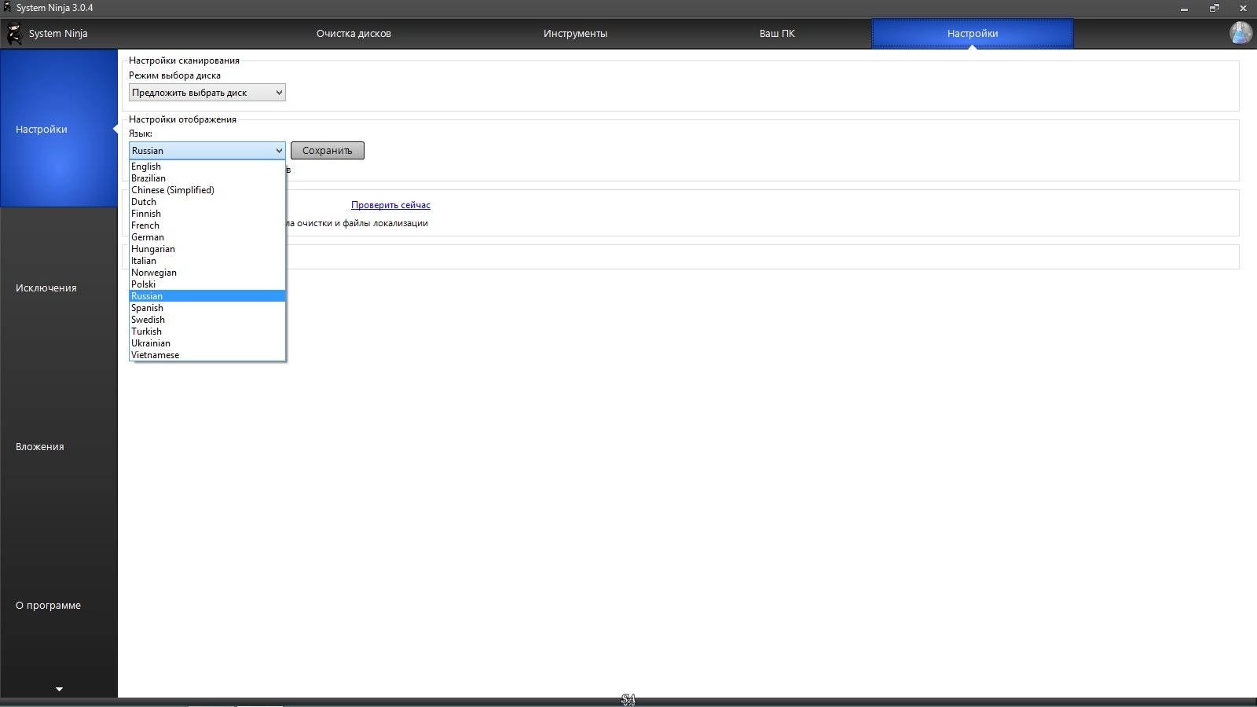Viewport: 1257px width, 707px height.
Task: Click the Проверить сейчас link
Action: (390, 205)
